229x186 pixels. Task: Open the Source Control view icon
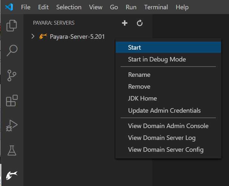pyautogui.click(x=12, y=76)
